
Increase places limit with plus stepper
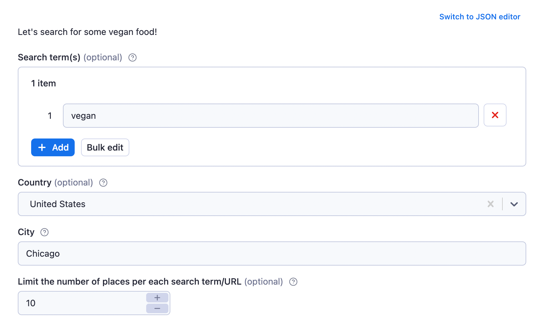click(x=157, y=298)
